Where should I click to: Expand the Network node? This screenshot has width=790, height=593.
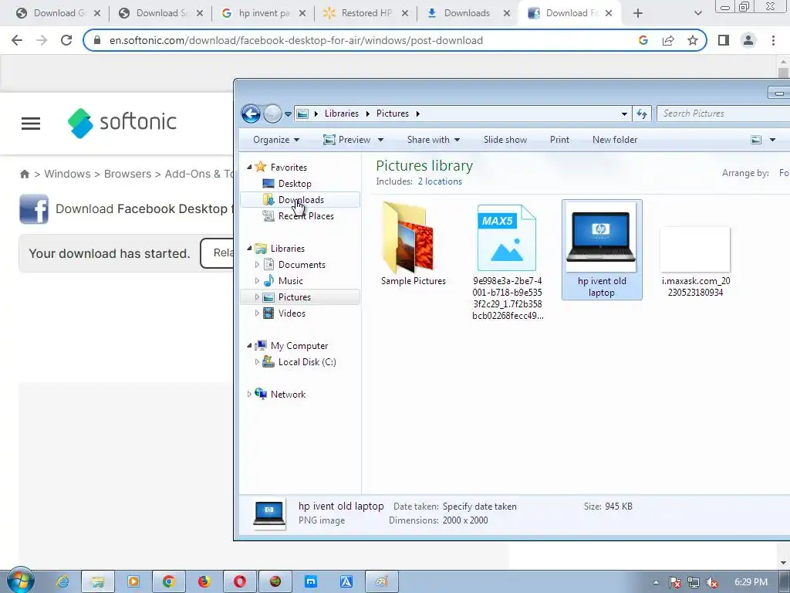(x=249, y=395)
